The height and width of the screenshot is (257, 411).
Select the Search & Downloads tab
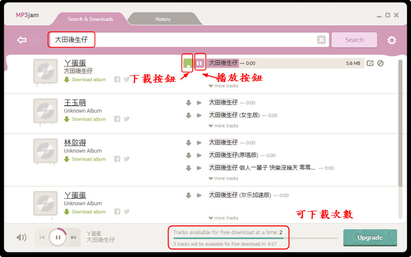click(x=90, y=19)
